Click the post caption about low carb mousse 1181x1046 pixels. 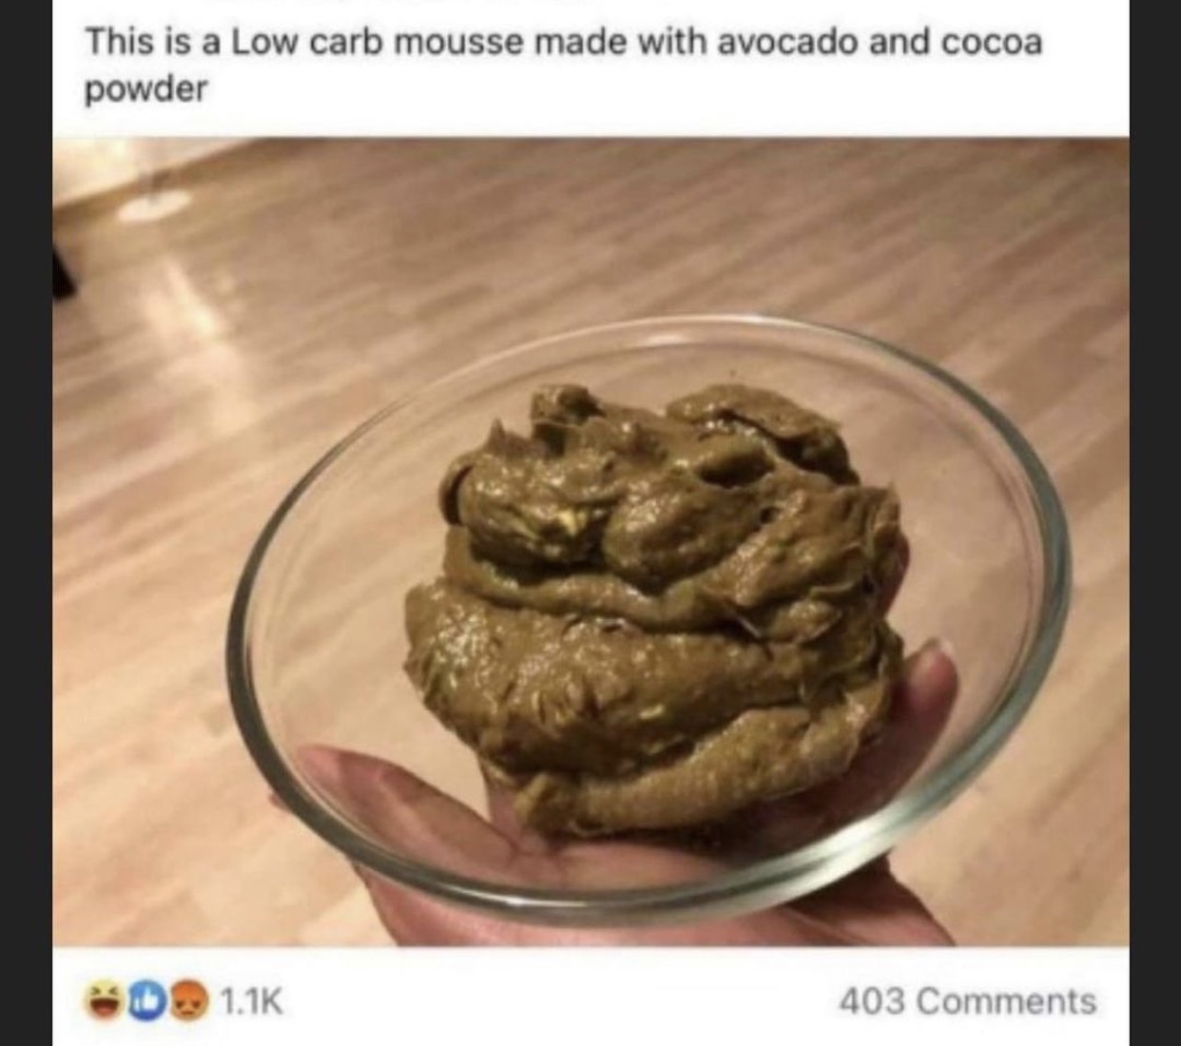[x=563, y=65]
